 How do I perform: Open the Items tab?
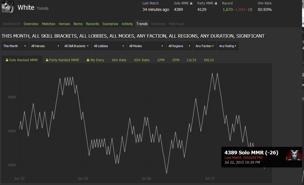pos(78,24)
